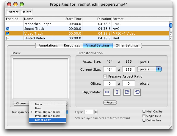Choose None from Transparency menu
Viewport: 177px width, 136px height.
[x=47, y=104]
